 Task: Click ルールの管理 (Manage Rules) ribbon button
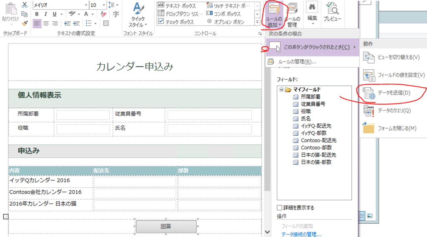[x=292, y=15]
